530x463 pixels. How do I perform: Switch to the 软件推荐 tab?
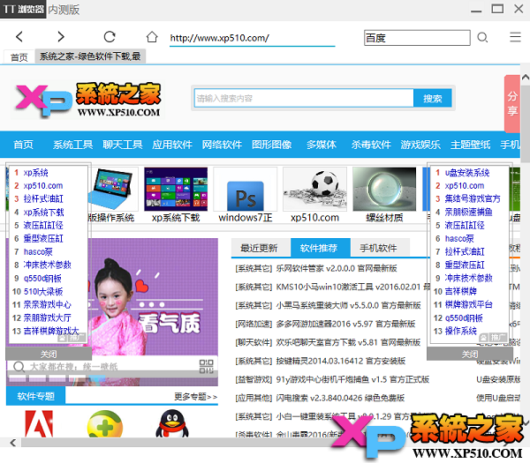click(x=319, y=248)
